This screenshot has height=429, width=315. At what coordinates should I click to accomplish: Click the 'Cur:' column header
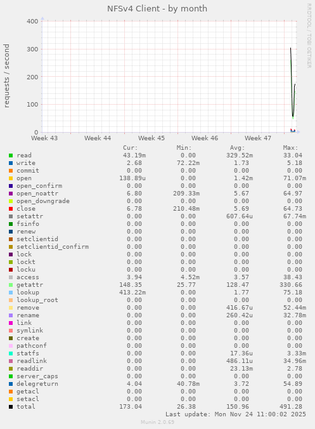[x=131, y=148]
